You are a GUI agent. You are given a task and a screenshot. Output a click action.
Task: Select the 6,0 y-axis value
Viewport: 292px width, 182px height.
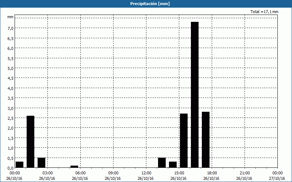[11, 48]
